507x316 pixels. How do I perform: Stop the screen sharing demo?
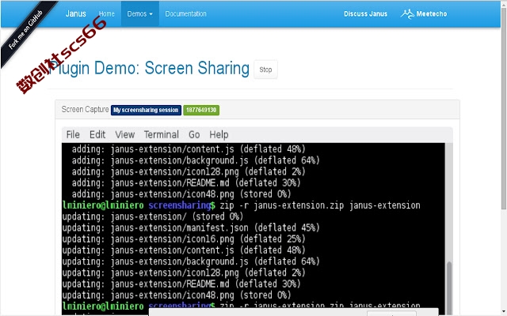pyautogui.click(x=265, y=70)
